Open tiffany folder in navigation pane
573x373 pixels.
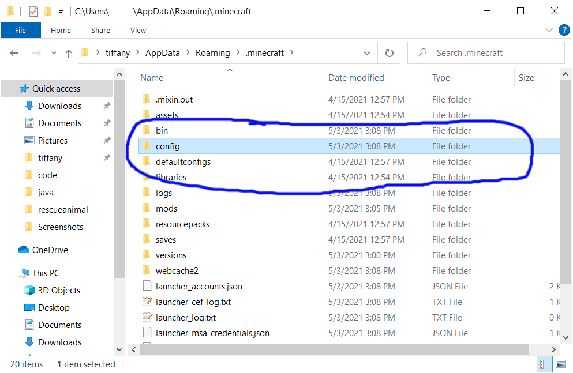[x=50, y=157]
